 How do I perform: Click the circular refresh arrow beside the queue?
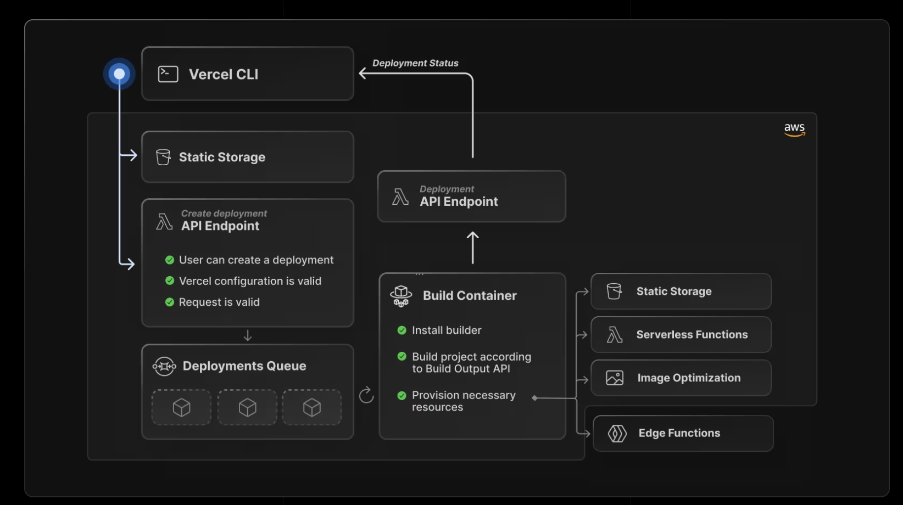[x=366, y=395]
